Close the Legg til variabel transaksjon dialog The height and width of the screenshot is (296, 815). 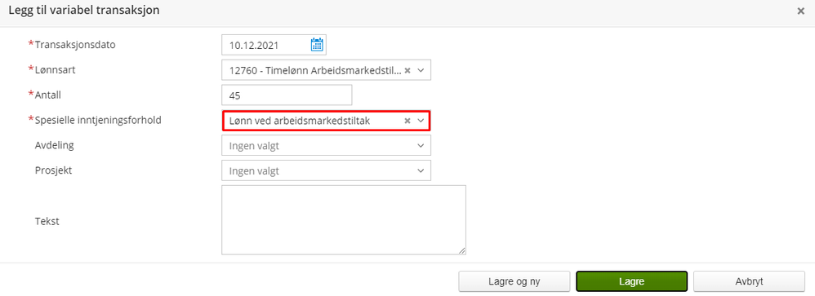coord(801,11)
